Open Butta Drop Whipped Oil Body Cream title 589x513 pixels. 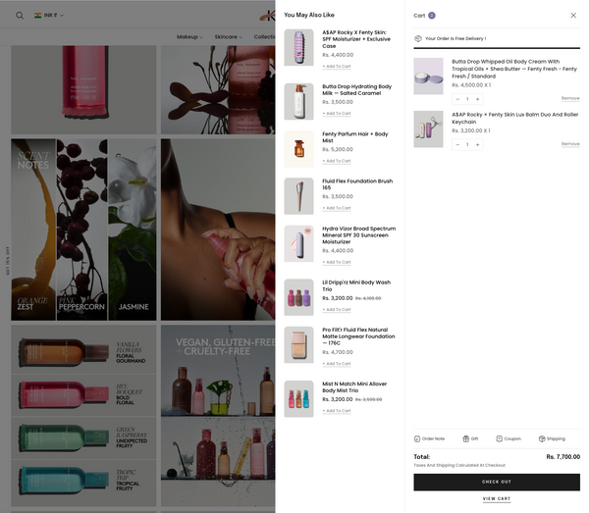coord(514,69)
